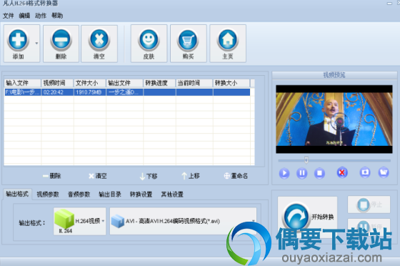Screen dimensions: 400x266
Task: Open the 文件 menu
Action: pos(8,16)
